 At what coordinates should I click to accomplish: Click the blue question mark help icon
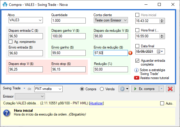7,113
